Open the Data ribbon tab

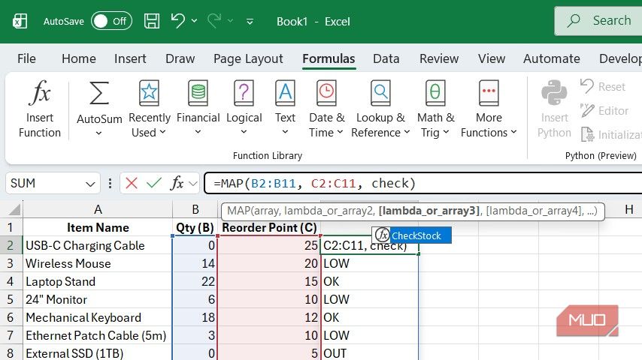pos(386,58)
